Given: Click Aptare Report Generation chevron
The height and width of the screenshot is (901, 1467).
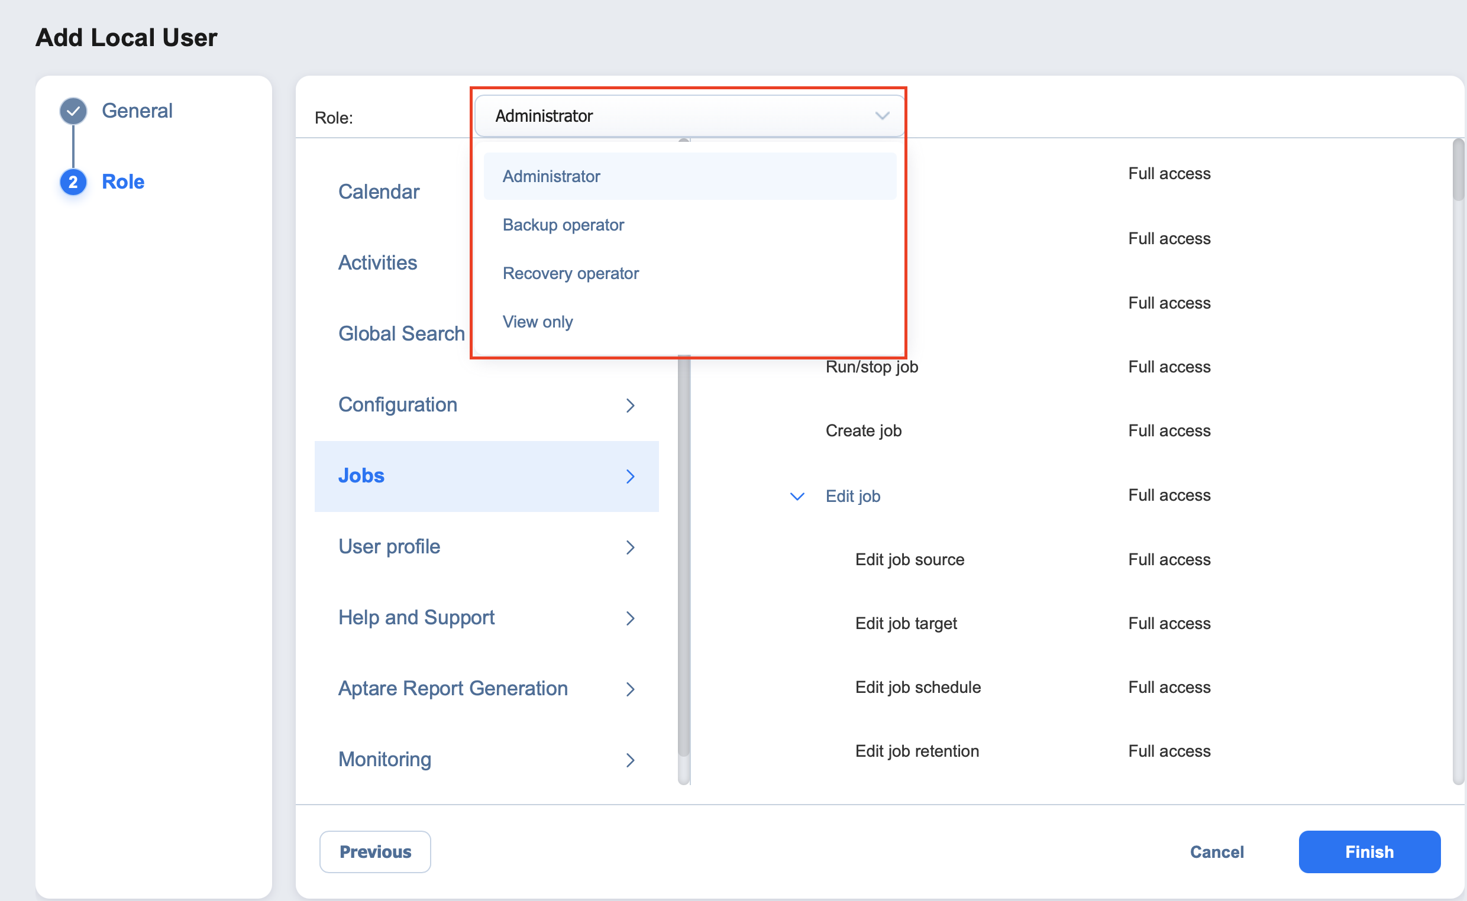Looking at the screenshot, I should (x=630, y=689).
